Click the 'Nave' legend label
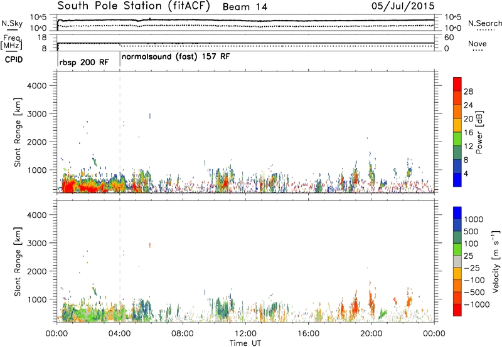This screenshot has width=502, height=347. [x=478, y=43]
